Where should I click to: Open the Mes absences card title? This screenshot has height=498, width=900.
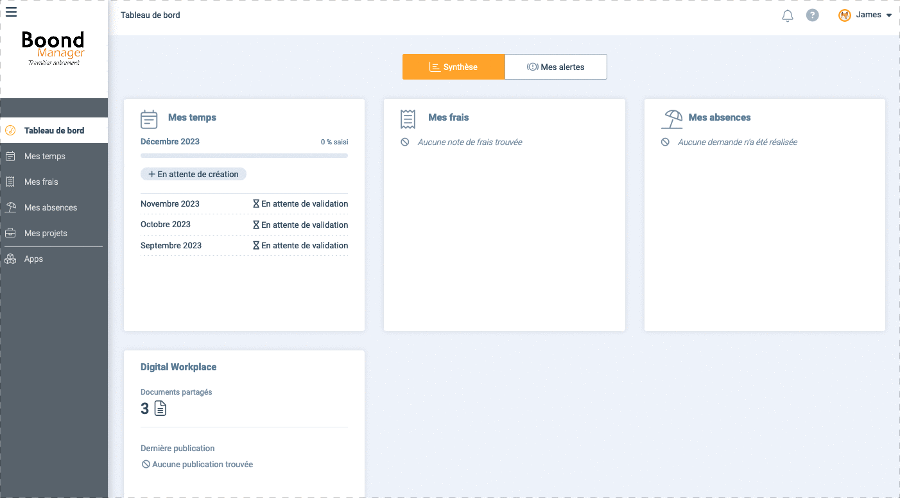719,117
